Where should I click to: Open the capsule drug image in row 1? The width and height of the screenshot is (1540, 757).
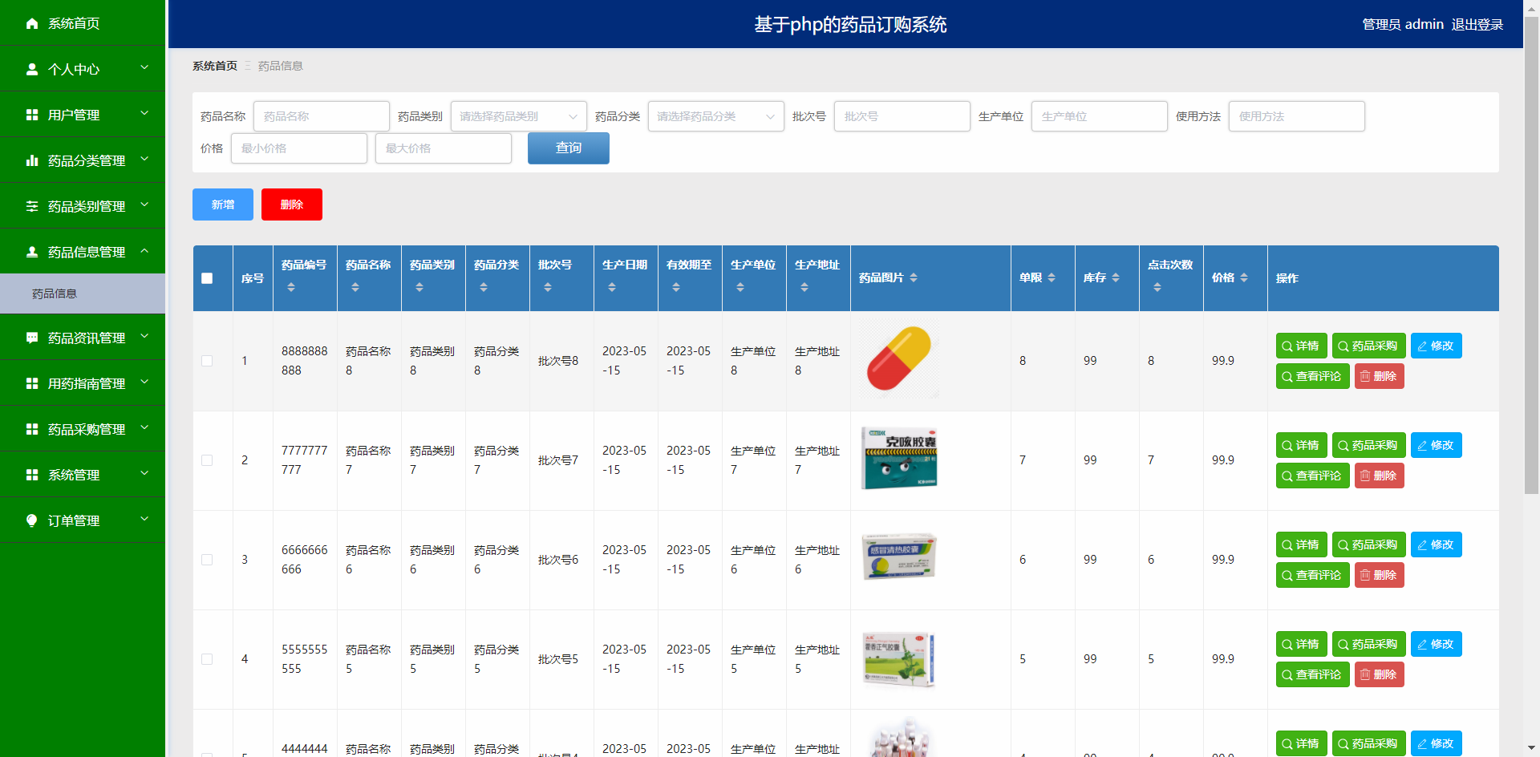click(x=899, y=360)
